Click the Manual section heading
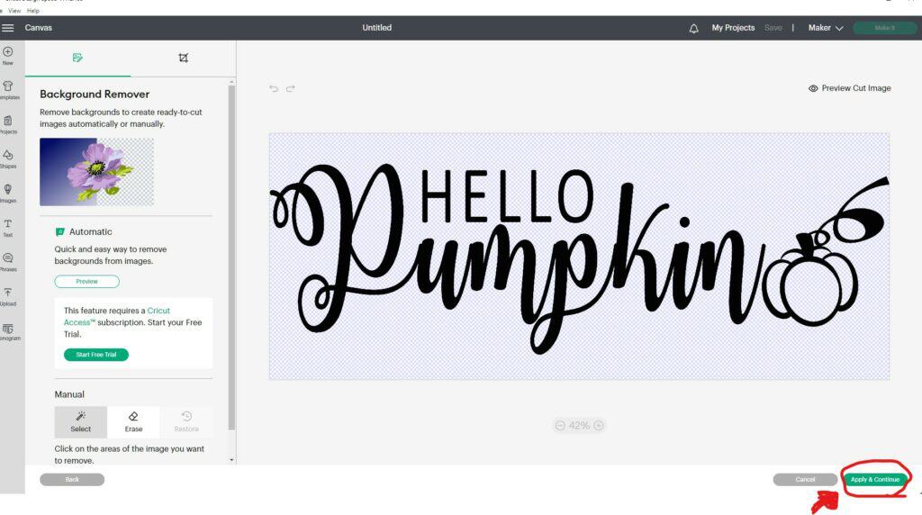The image size is (922, 515). [x=69, y=394]
